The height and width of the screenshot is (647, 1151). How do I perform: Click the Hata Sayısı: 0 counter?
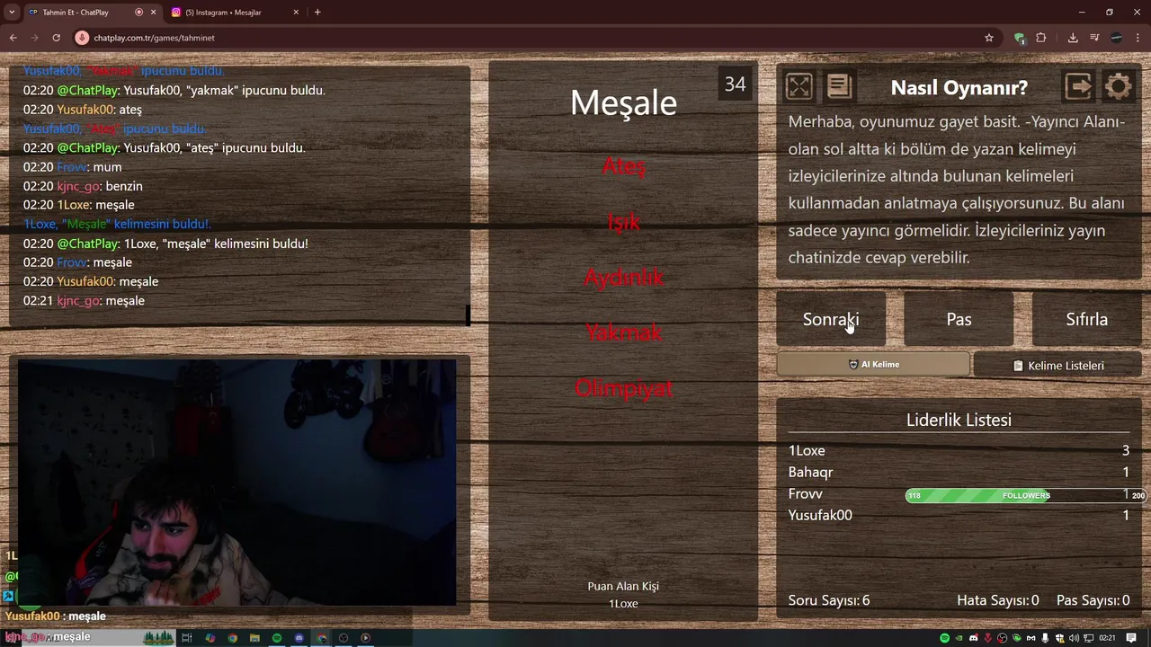coord(998,600)
